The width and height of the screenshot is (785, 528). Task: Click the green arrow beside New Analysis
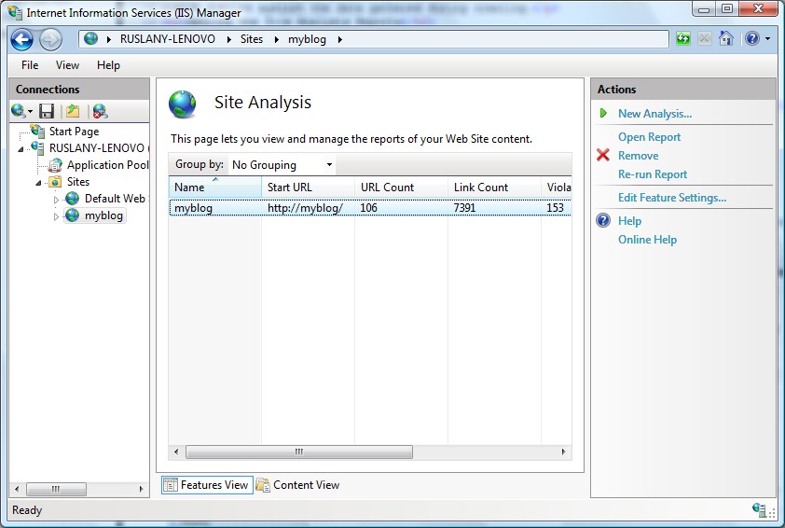[603, 113]
